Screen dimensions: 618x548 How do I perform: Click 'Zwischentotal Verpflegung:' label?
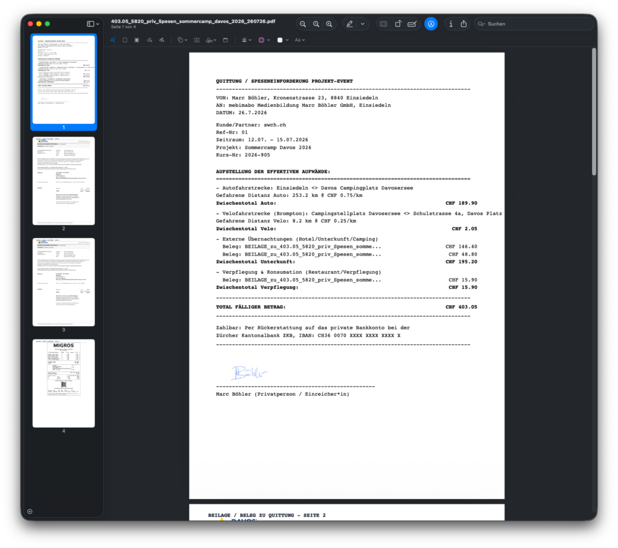257,288
